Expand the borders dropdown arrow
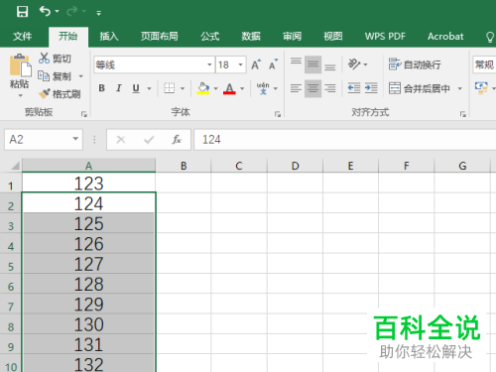Screen dimensions: 496x372 [183, 88]
